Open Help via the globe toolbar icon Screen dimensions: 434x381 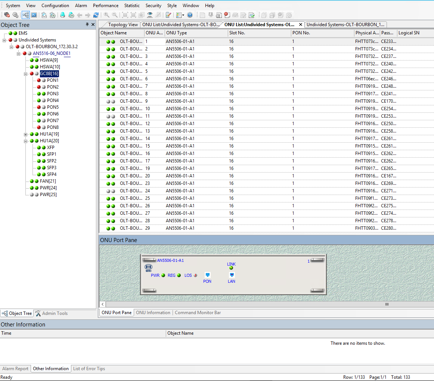[x=190, y=15]
